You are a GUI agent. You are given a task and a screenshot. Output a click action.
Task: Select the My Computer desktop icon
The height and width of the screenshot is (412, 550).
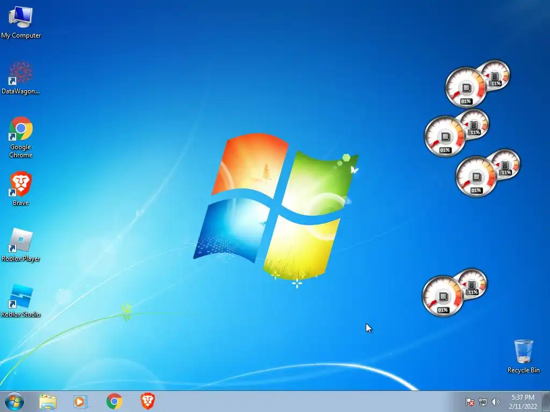pyautogui.click(x=21, y=21)
